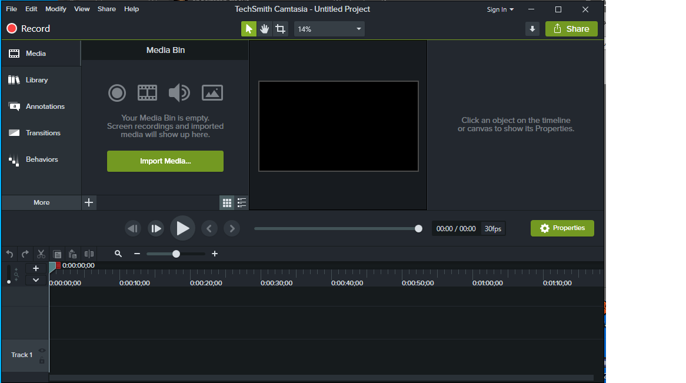The height and width of the screenshot is (383, 686).
Task: Open the canvas zoom 14% dropdown
Action: 329,29
